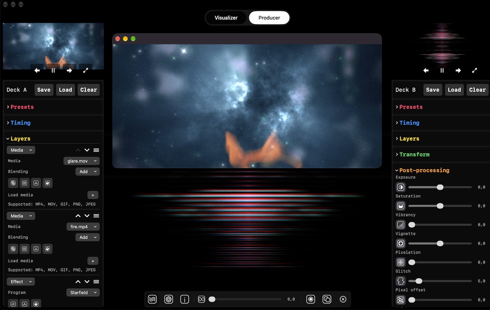The width and height of the screenshot is (490, 310).
Task: Switch to the Producer tab
Action: pyautogui.click(x=269, y=18)
